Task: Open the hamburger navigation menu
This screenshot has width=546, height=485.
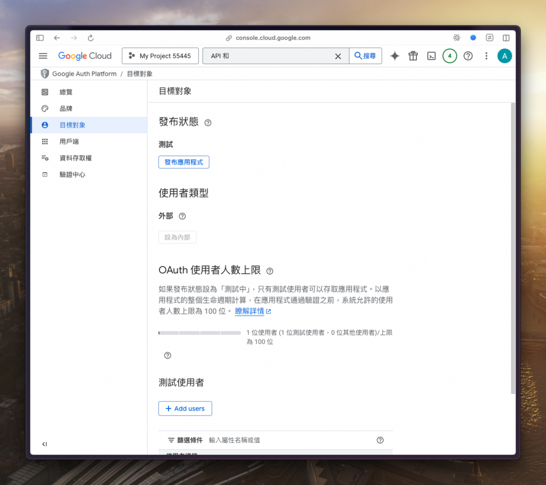Action: tap(43, 56)
